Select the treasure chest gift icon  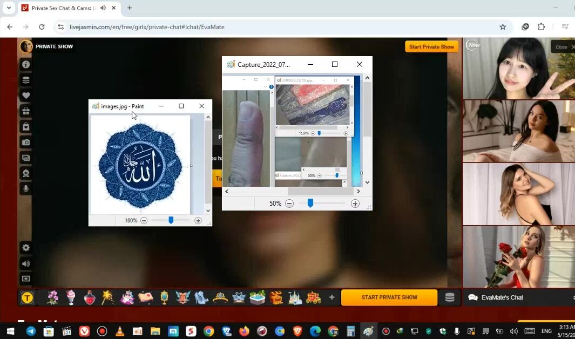click(276, 297)
